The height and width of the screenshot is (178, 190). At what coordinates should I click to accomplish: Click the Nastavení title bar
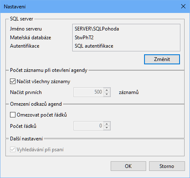tap(89, 7)
